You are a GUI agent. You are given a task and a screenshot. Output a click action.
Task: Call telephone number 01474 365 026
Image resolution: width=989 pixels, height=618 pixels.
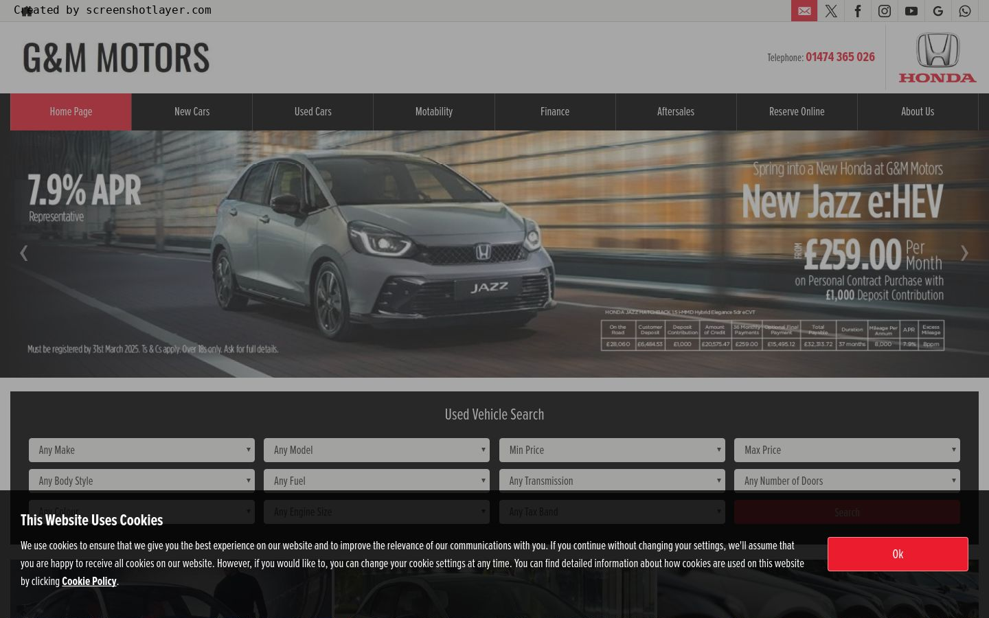tap(840, 57)
